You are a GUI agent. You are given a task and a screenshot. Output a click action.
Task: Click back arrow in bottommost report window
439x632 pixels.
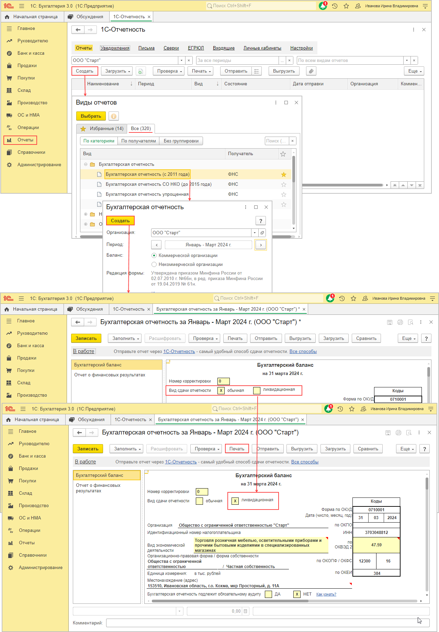[80, 432]
